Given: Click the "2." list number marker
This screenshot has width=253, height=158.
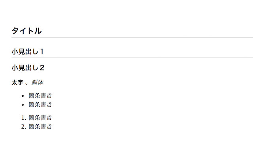Looking at the screenshot, I should point(24,127).
